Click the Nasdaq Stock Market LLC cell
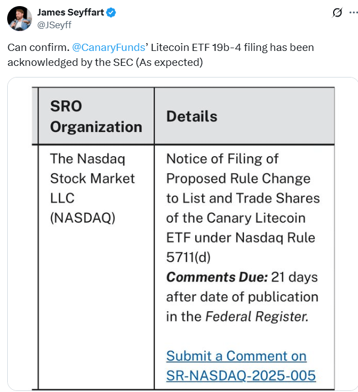 [92, 178]
